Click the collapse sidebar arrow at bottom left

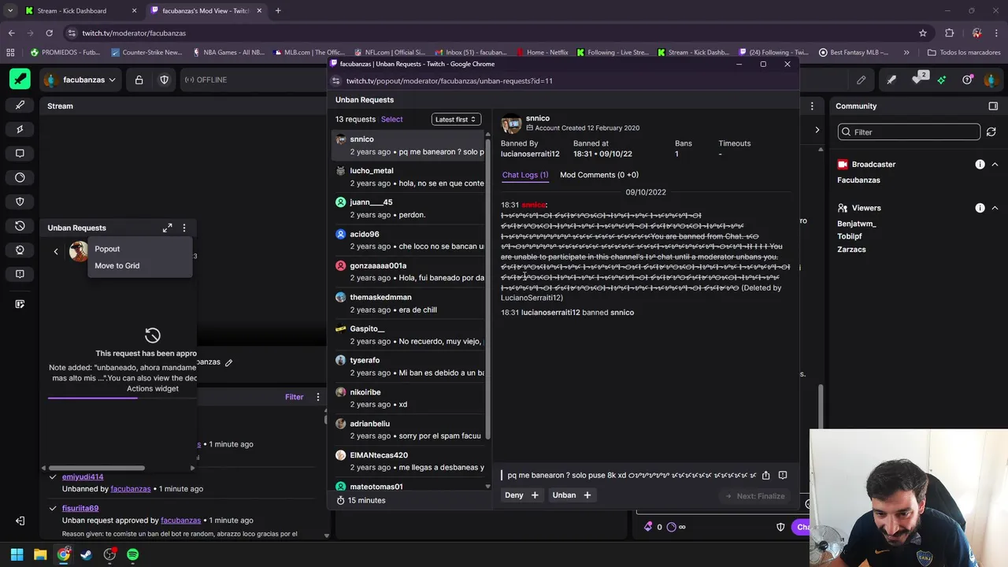(20, 521)
